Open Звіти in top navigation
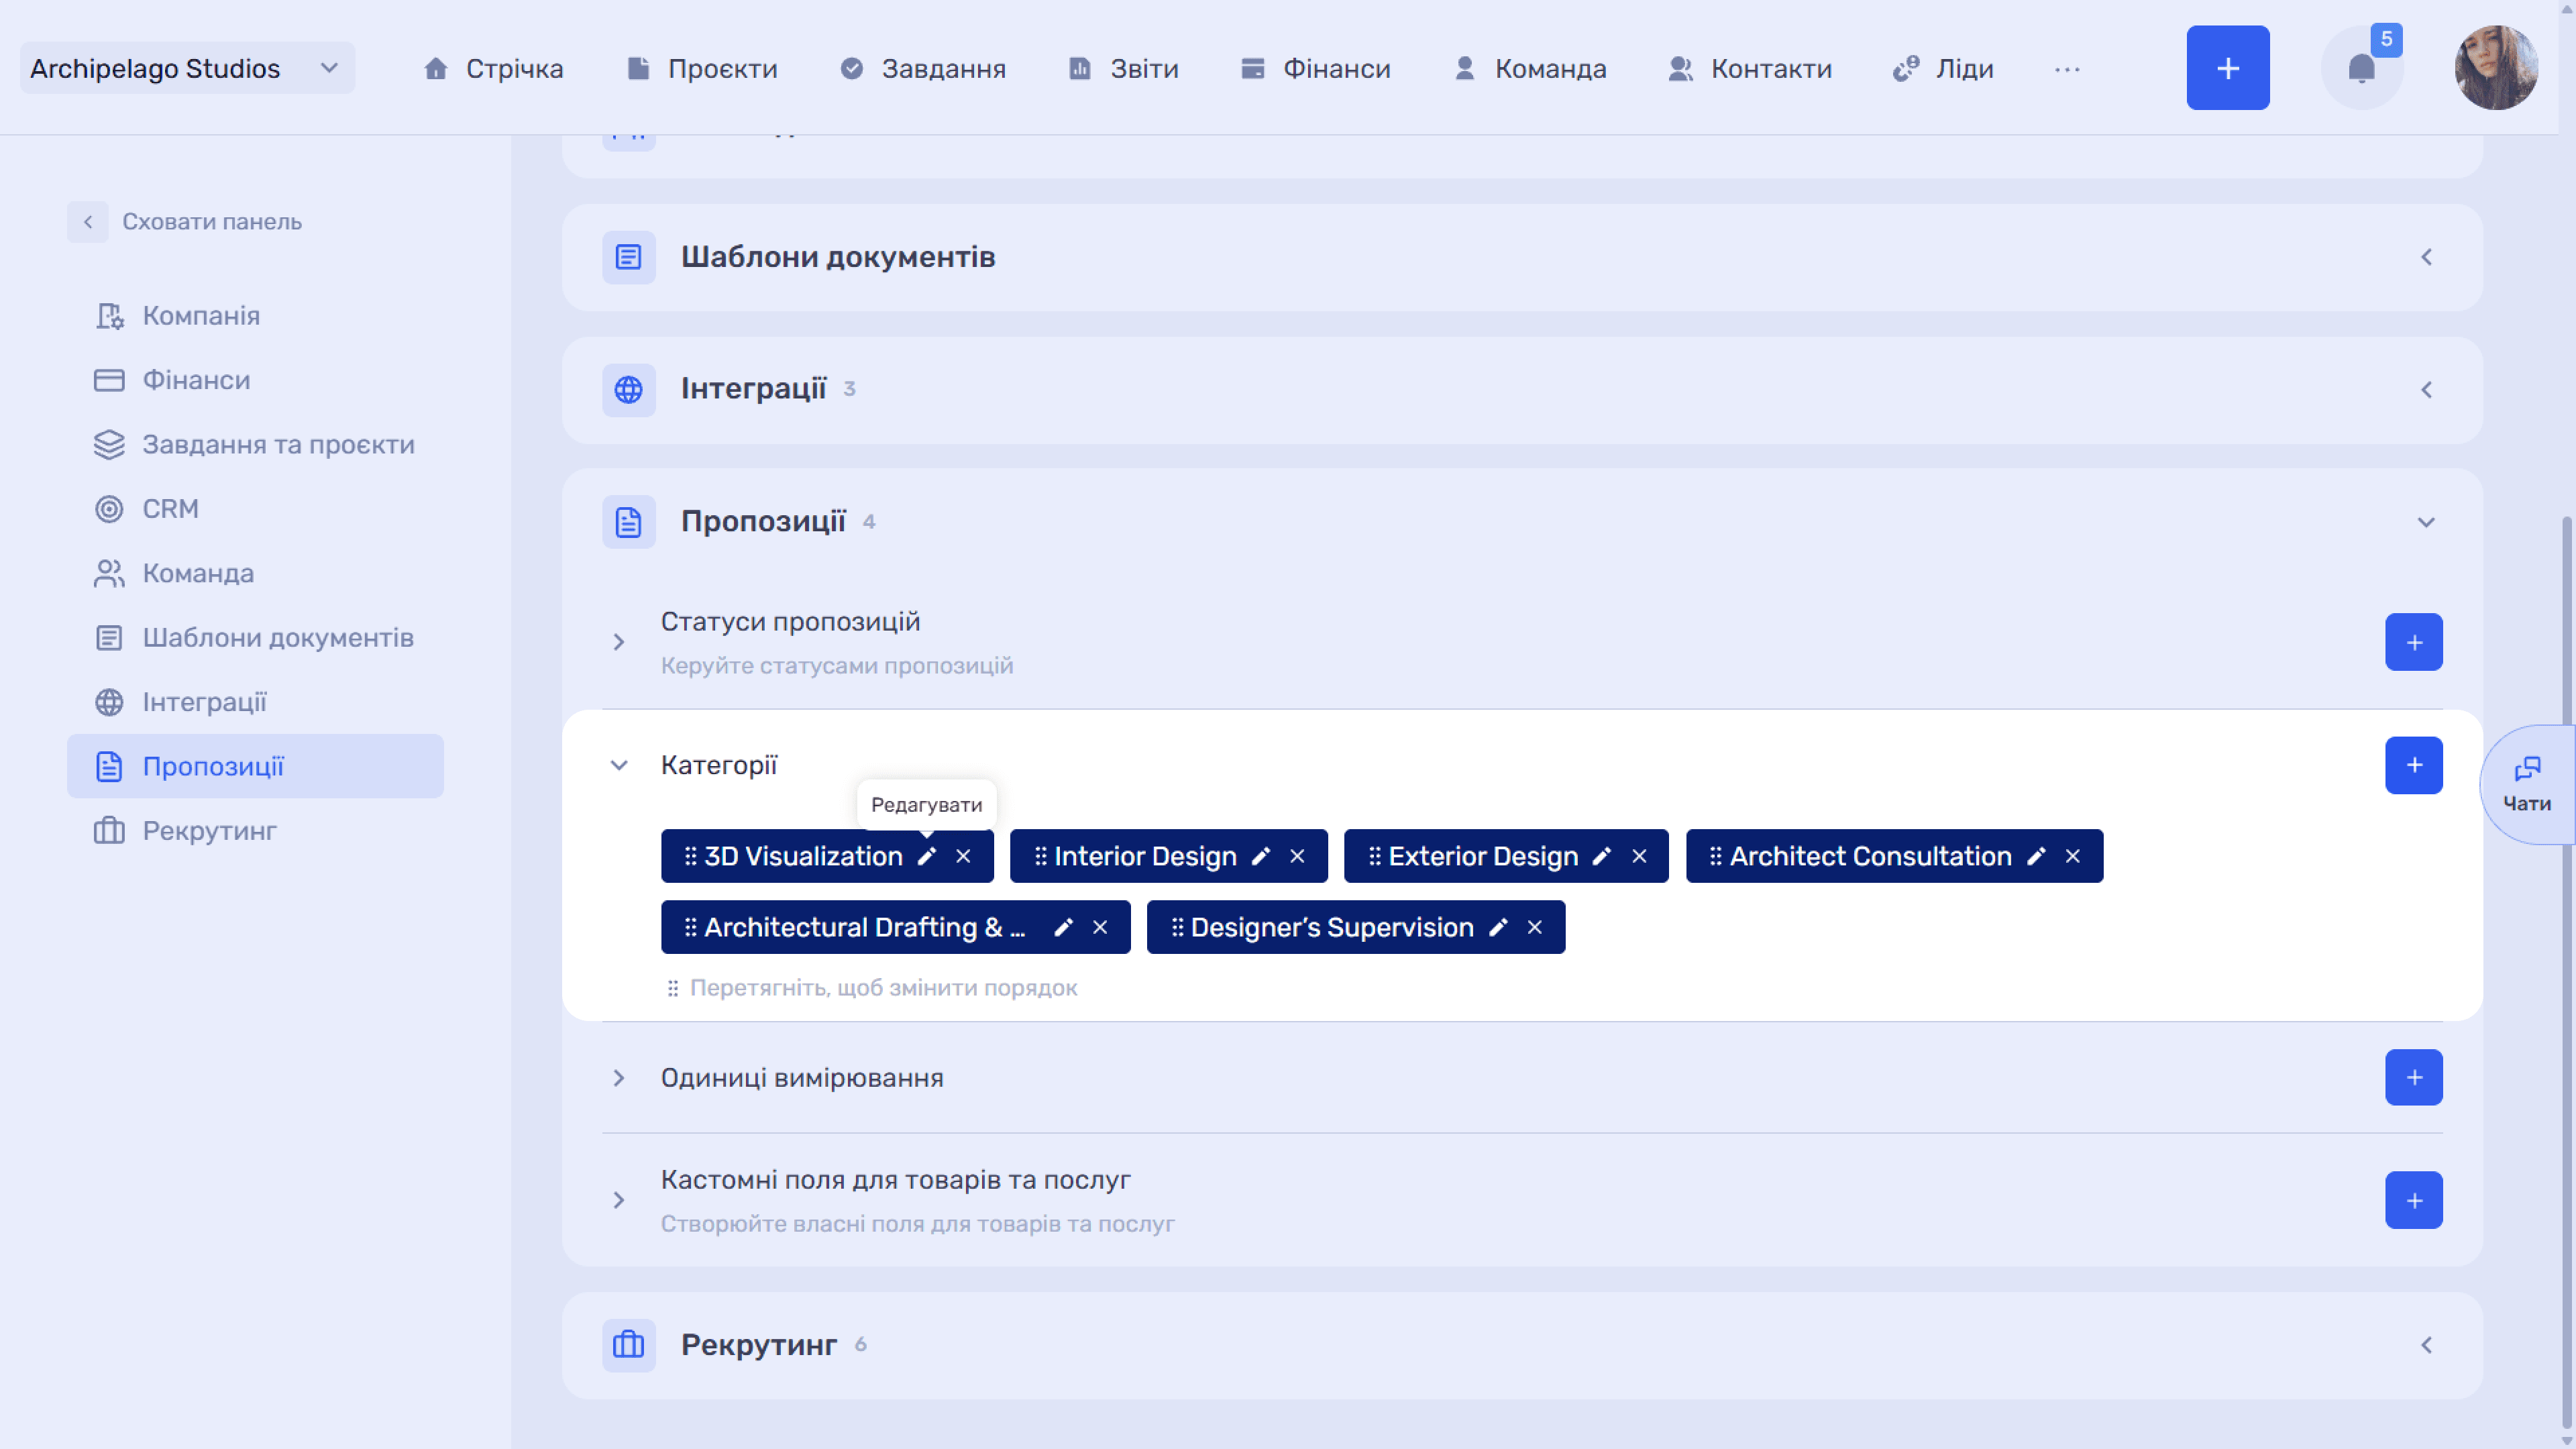This screenshot has height=1449, width=2576. (x=1123, y=68)
